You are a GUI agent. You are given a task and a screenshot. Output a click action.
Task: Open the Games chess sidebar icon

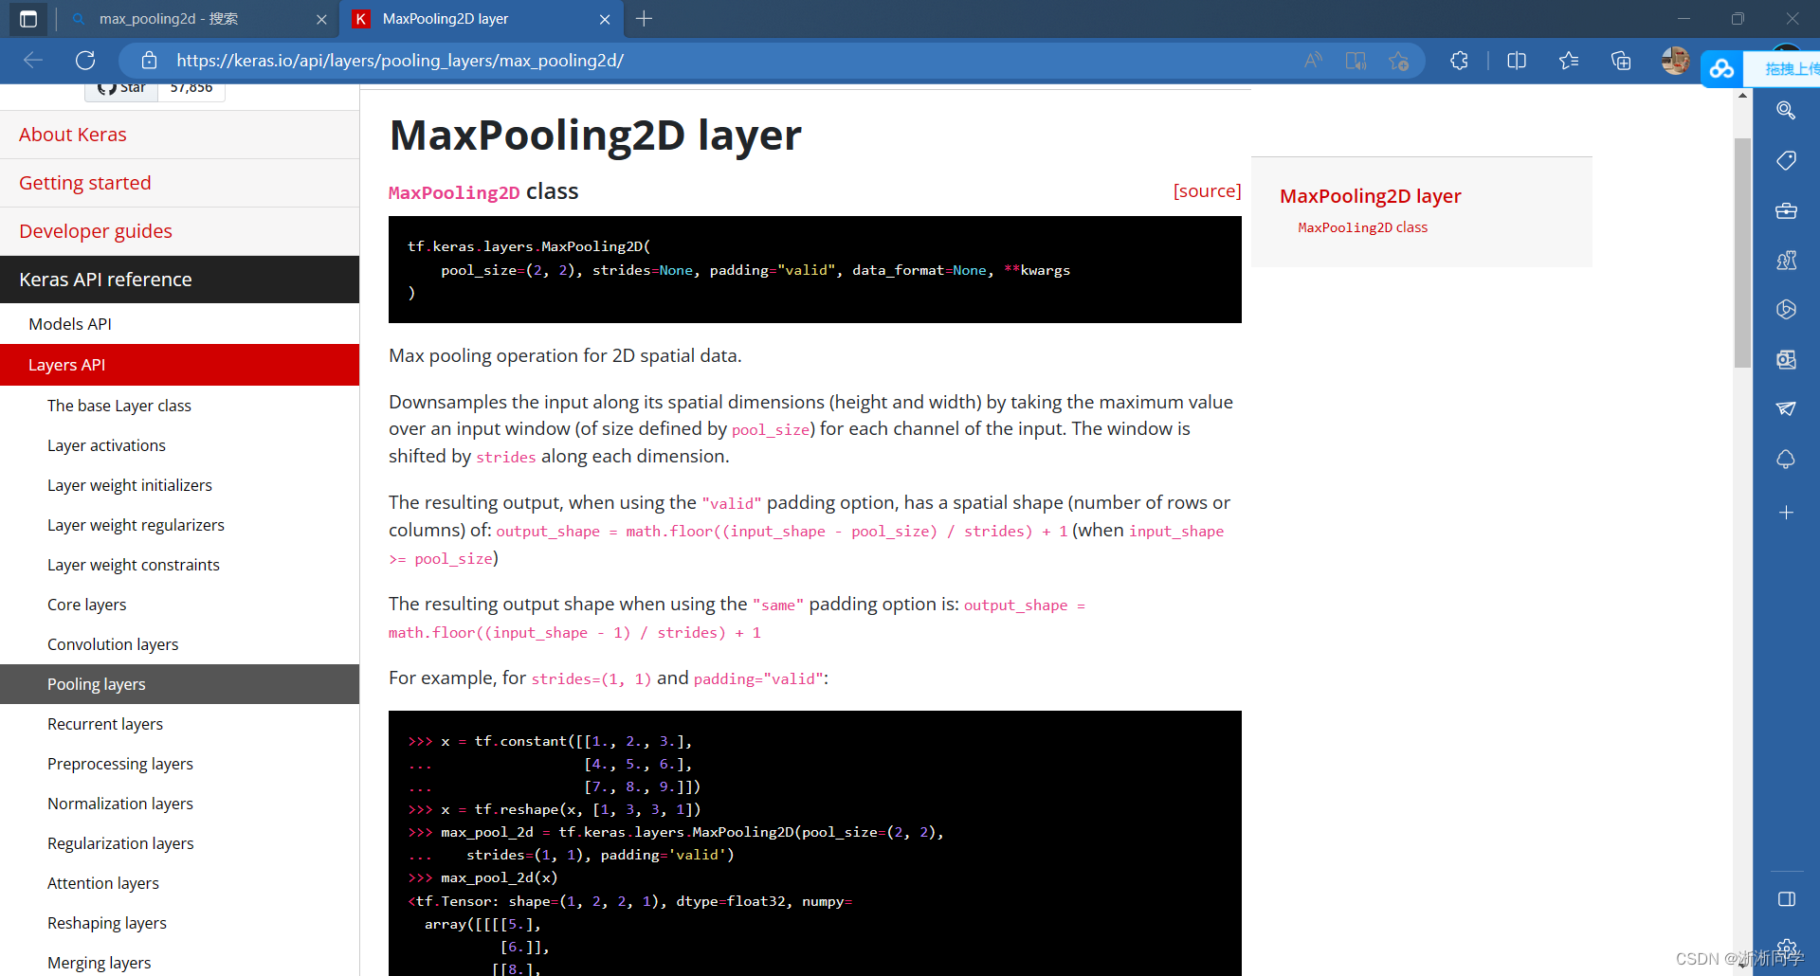(1786, 260)
